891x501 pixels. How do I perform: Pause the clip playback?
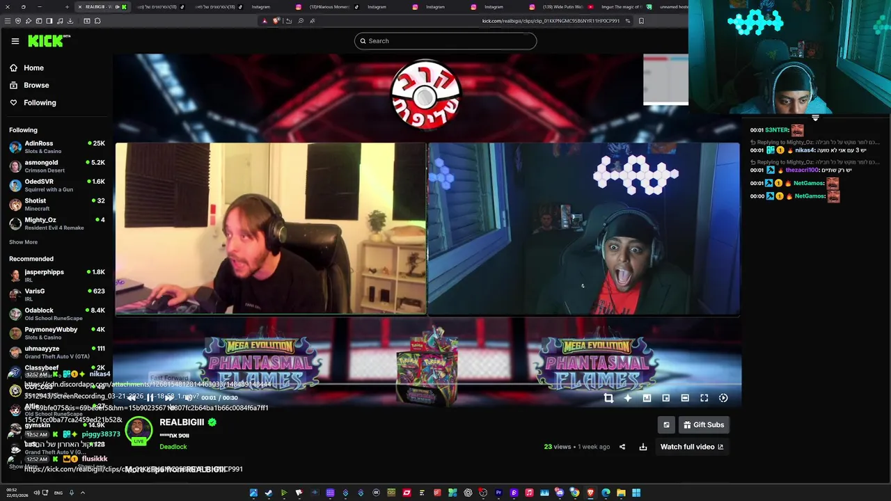pyautogui.click(x=150, y=398)
